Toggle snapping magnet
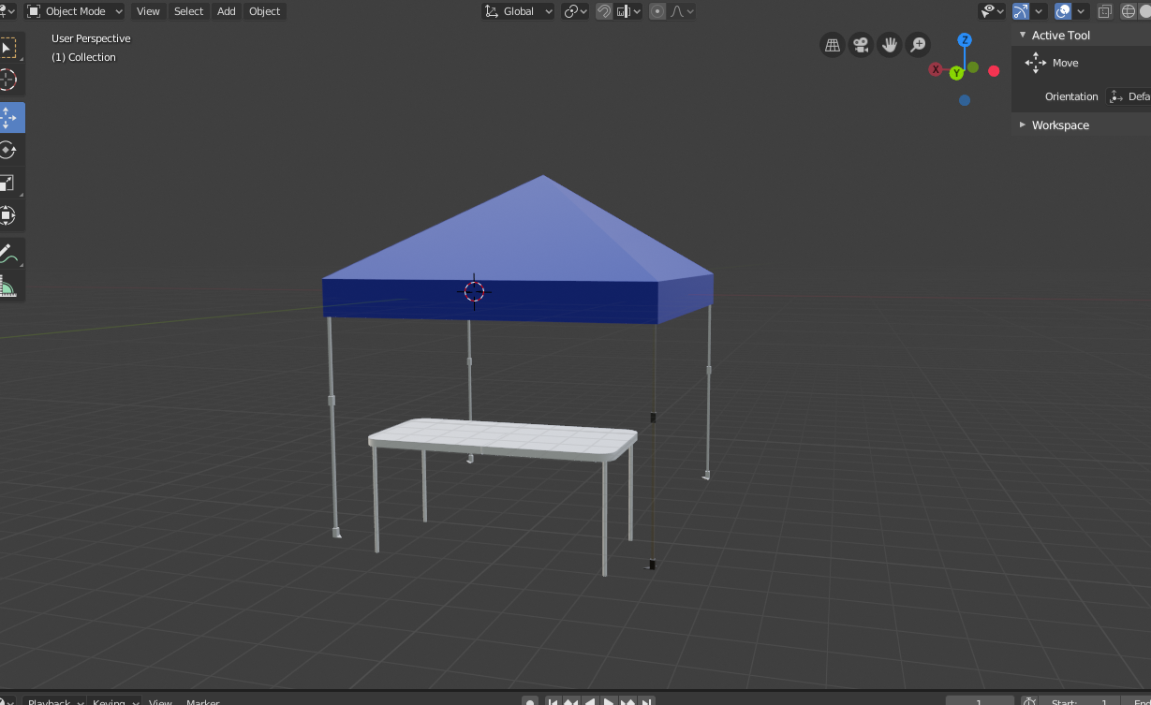 click(x=604, y=11)
